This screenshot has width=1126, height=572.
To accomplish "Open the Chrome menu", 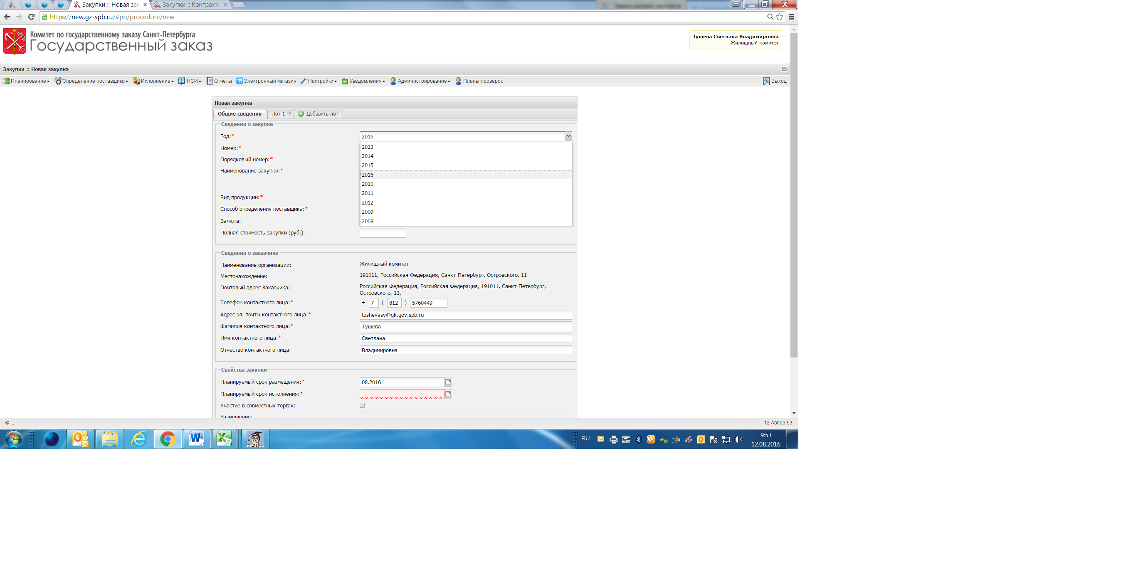I will [x=792, y=17].
